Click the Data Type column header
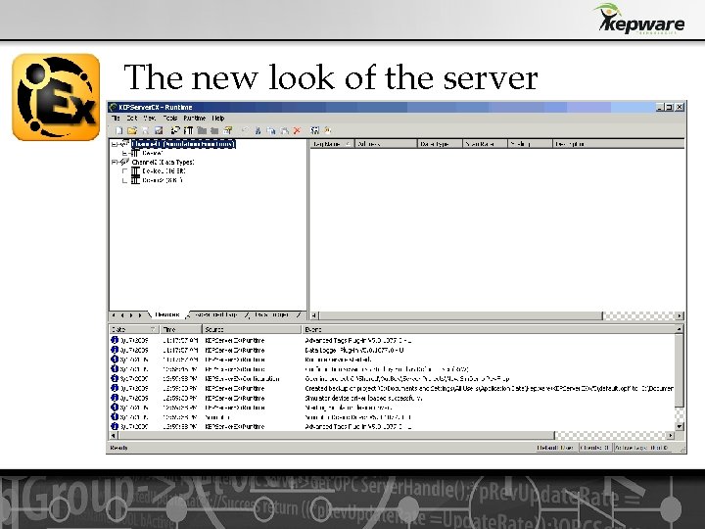705x529 pixels. coord(440,144)
